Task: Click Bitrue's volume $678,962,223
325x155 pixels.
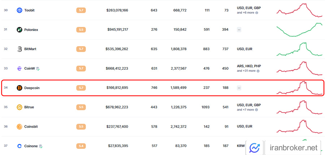Action: [117, 107]
